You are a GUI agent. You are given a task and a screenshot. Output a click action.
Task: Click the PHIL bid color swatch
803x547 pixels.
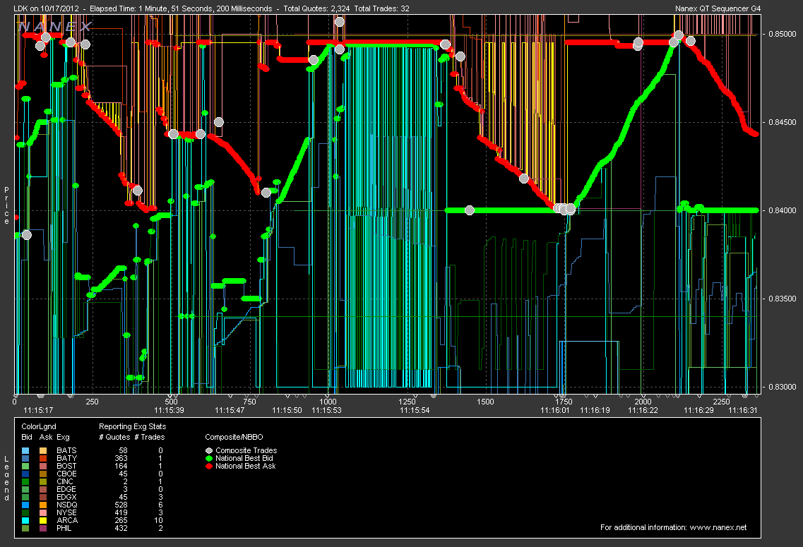tap(25, 528)
